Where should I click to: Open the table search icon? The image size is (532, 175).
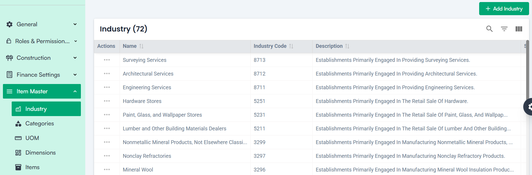489,29
